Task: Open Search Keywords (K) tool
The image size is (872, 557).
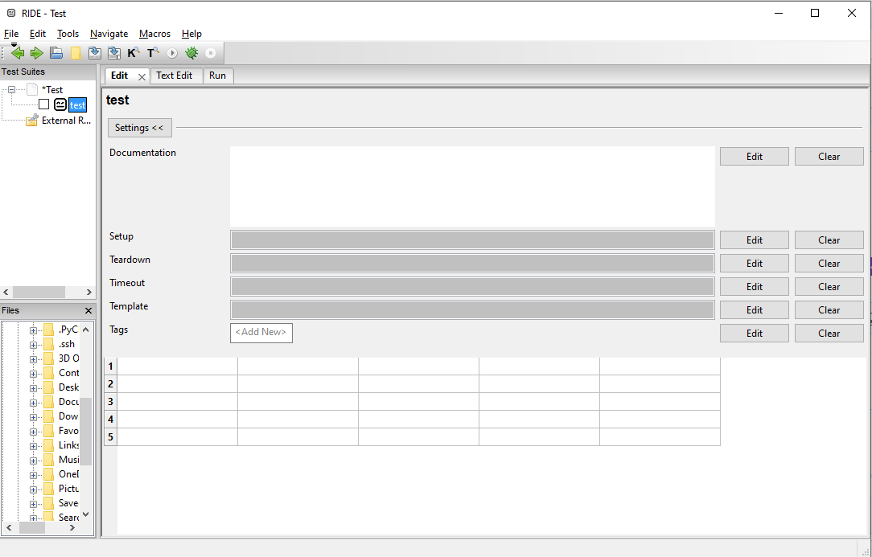Action: [x=134, y=53]
